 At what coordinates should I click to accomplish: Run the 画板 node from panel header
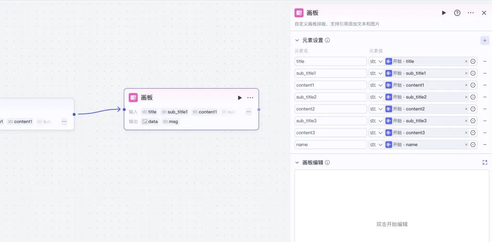444,13
